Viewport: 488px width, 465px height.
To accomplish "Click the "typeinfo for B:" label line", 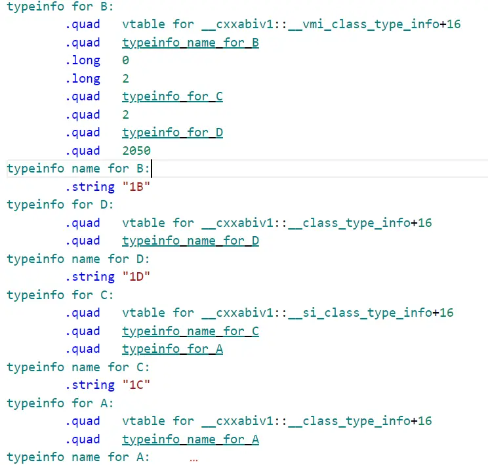I will coord(60,7).
